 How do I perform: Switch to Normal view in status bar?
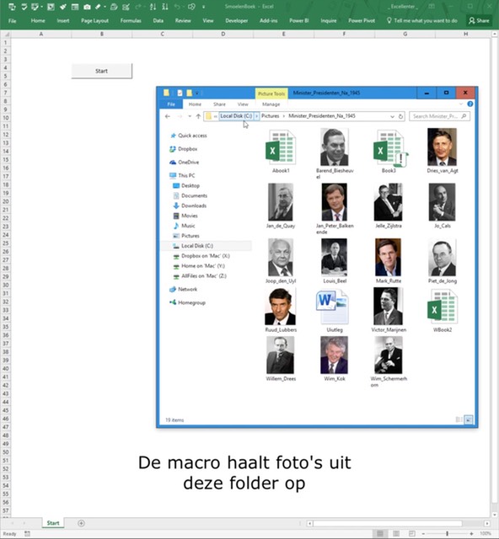380,533
